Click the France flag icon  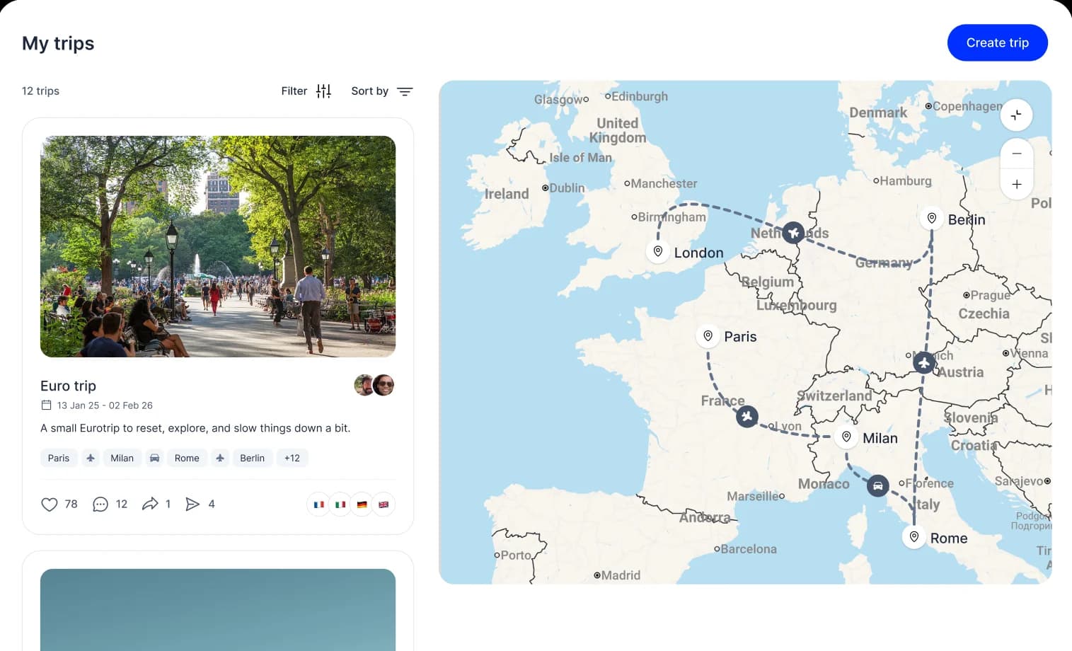pyautogui.click(x=319, y=505)
